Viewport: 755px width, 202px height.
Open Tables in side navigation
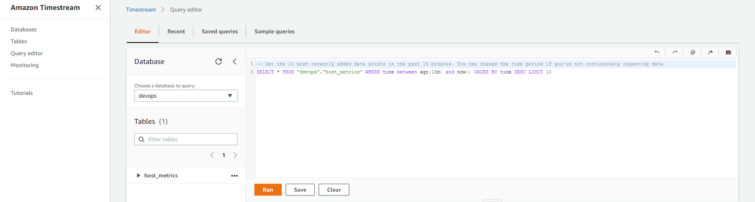19,41
